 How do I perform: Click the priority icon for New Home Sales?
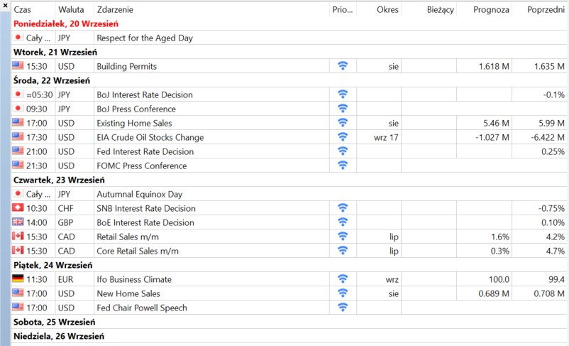coord(343,293)
